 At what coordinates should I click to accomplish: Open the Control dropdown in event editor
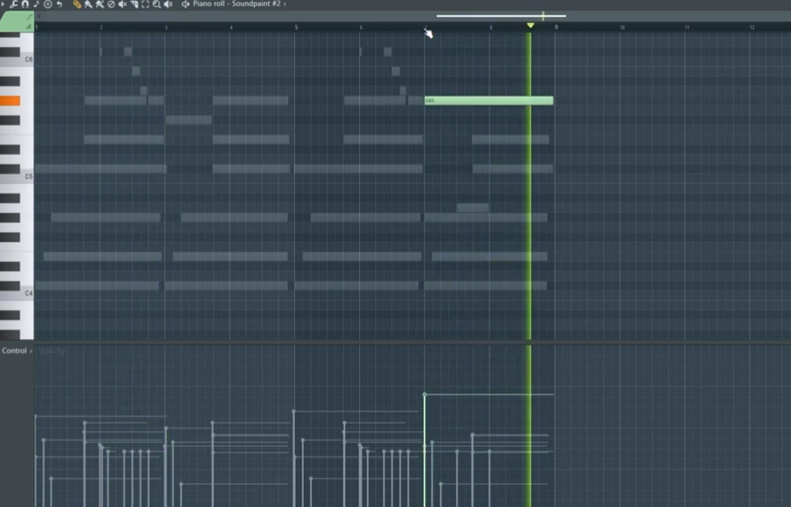[17, 350]
